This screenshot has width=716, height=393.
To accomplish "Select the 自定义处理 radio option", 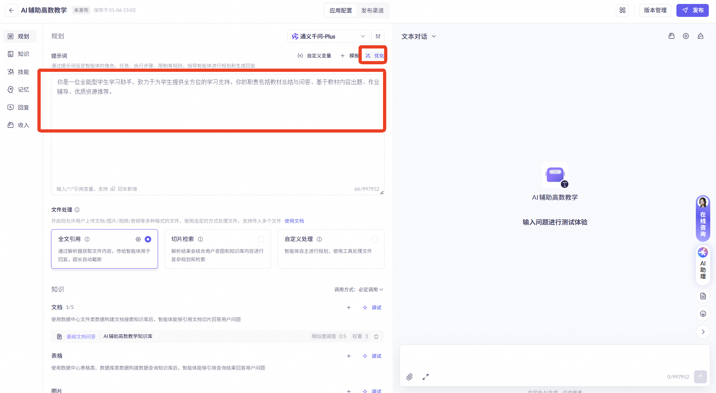I will tap(374, 239).
